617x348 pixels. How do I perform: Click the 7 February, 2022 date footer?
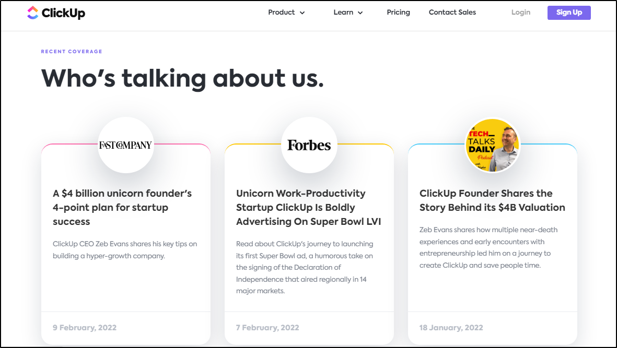coord(267,328)
